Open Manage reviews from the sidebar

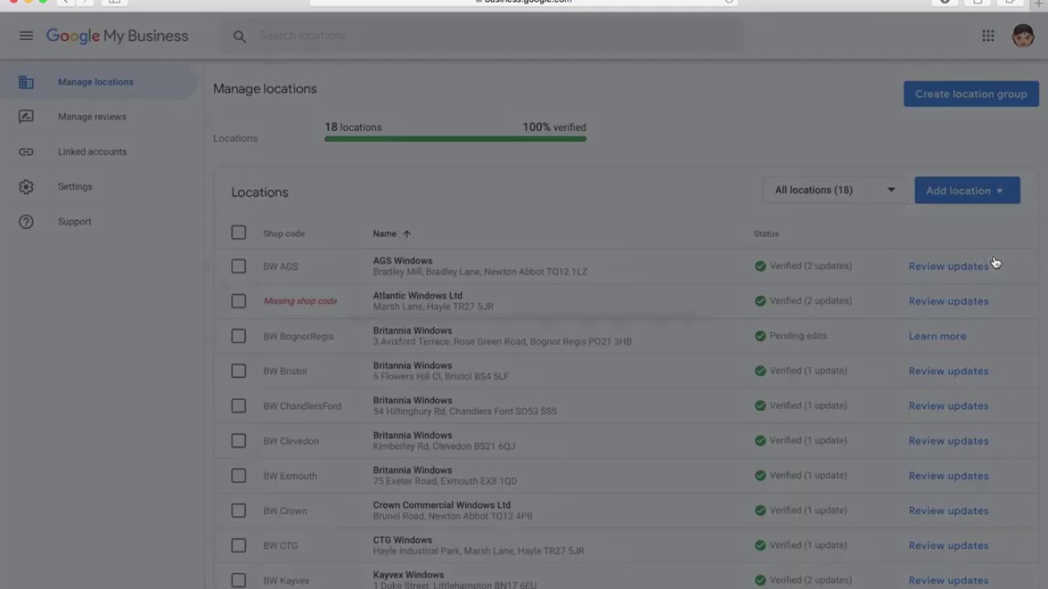92,117
